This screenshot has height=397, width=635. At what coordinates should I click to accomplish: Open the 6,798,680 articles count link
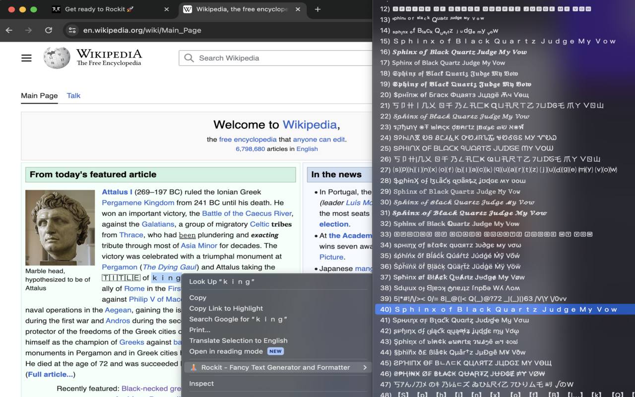pos(250,149)
